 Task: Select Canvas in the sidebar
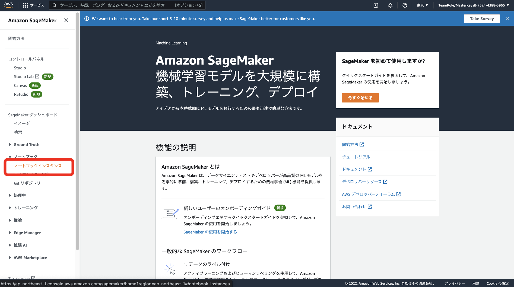pyautogui.click(x=20, y=85)
